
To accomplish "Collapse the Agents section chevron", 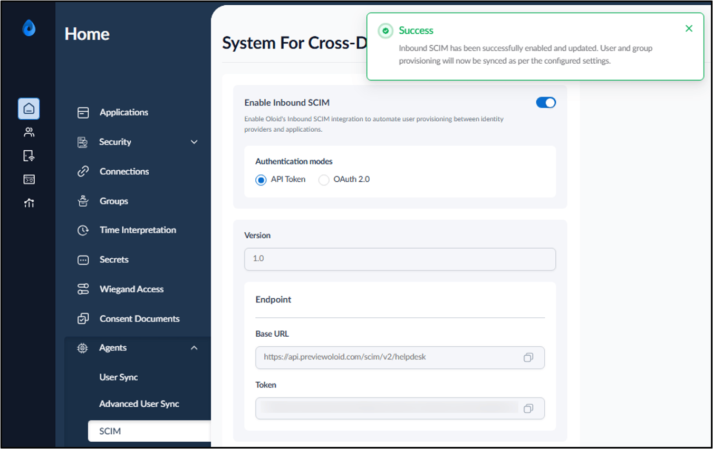I will pyautogui.click(x=194, y=348).
